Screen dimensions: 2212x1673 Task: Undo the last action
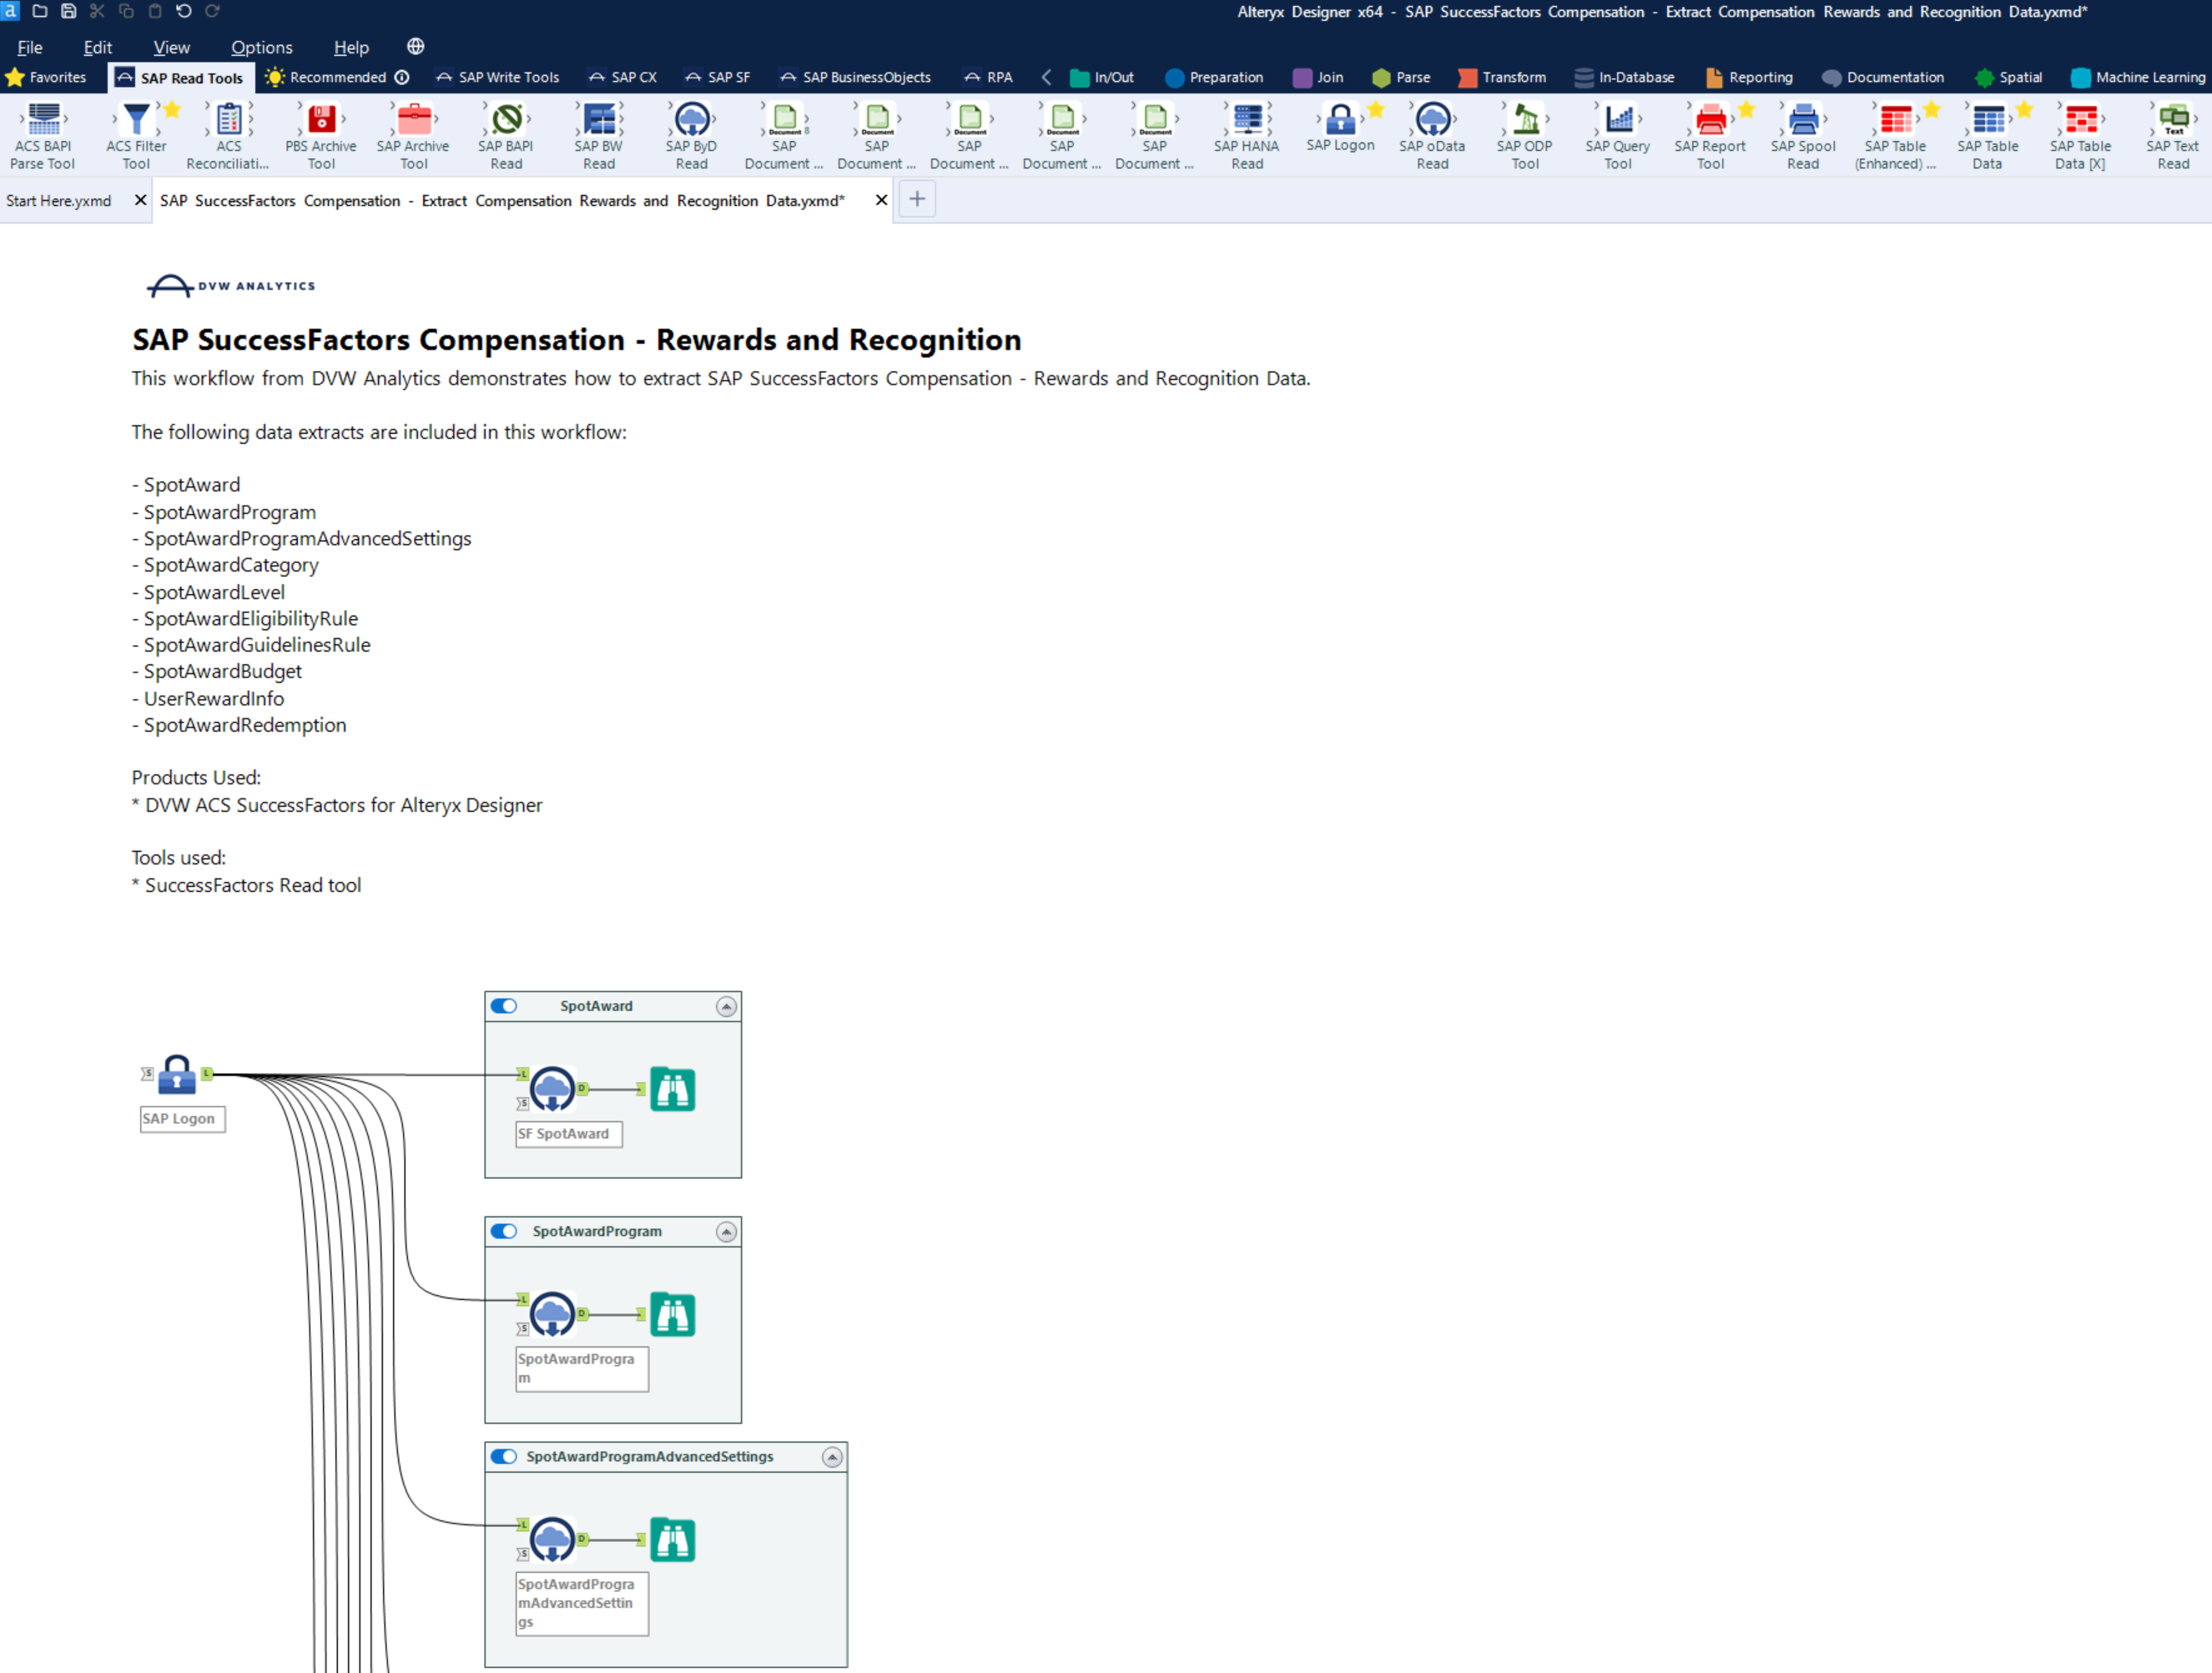pos(183,11)
